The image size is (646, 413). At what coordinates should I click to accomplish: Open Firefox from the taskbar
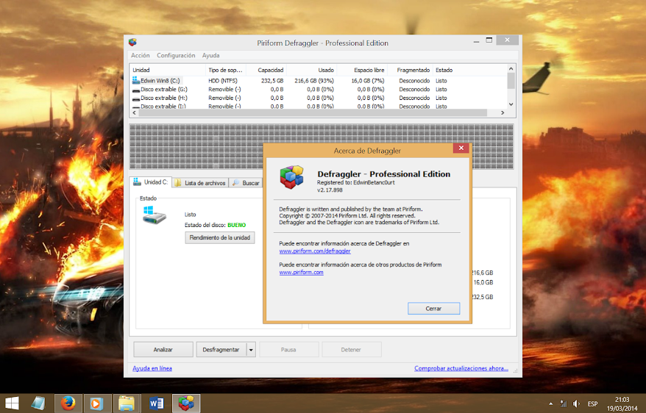(x=68, y=403)
